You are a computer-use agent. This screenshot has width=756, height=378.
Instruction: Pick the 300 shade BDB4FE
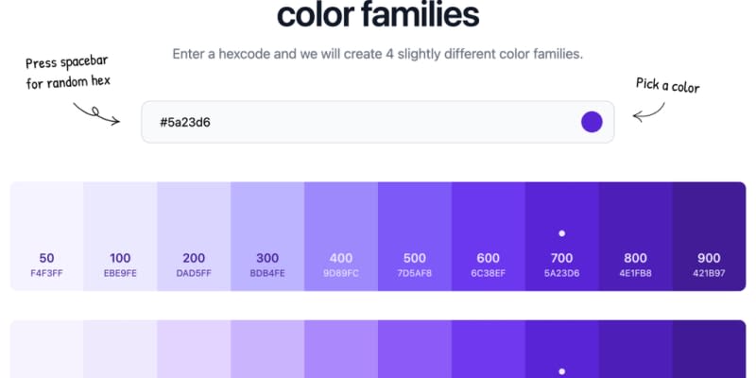coord(267,236)
